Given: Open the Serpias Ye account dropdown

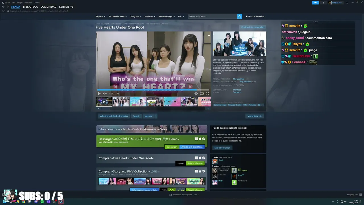Looking at the screenshot, I should (336, 3).
